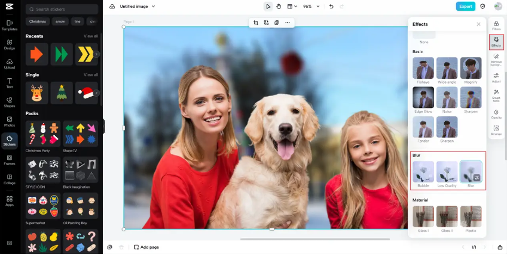Select the Stickers sidebar panel
The height and width of the screenshot is (254, 507).
[10, 141]
